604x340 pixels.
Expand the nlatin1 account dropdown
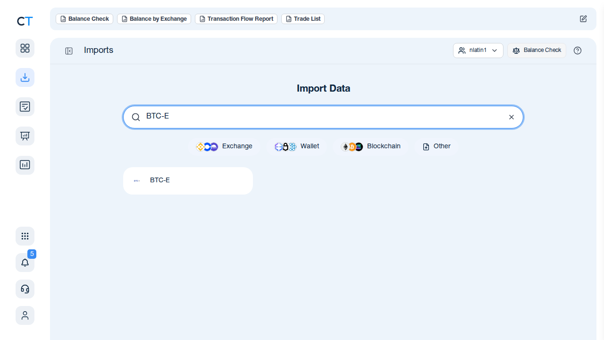click(x=478, y=51)
